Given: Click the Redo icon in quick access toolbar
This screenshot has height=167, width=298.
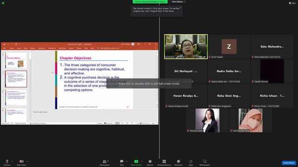Looking at the screenshot, I should 13,45.
